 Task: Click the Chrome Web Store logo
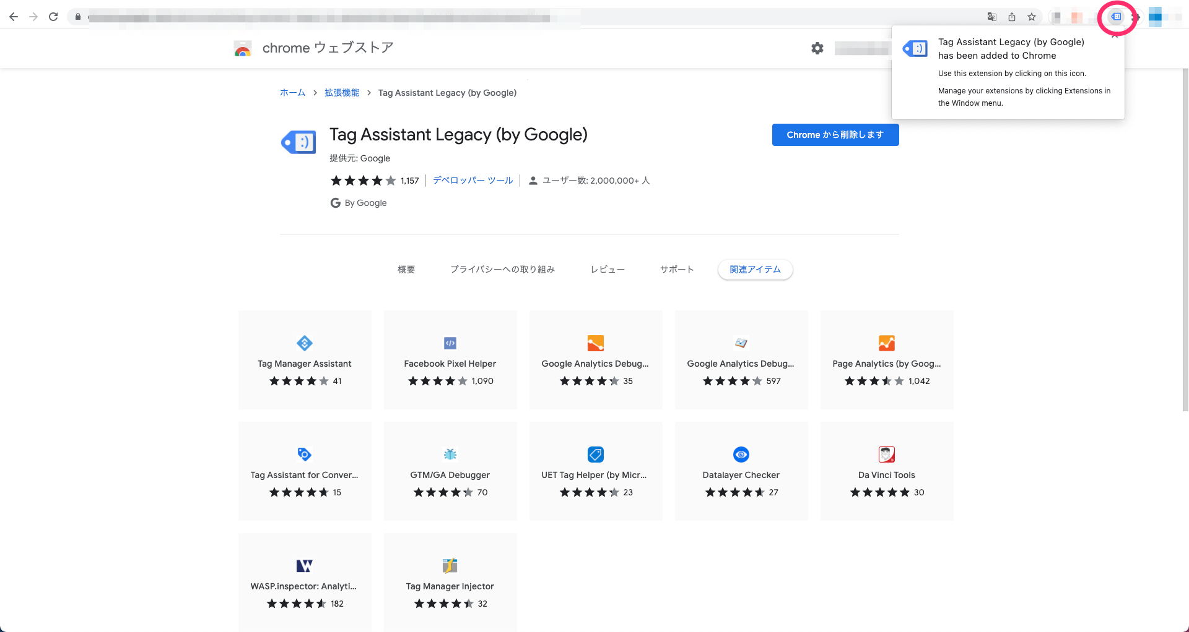(x=243, y=48)
